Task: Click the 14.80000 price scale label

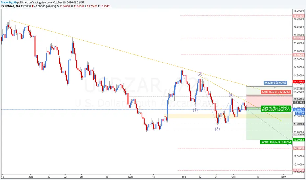Action: 298,67
